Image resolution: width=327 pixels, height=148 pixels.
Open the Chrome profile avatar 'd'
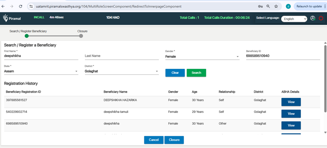[x=288, y=6]
